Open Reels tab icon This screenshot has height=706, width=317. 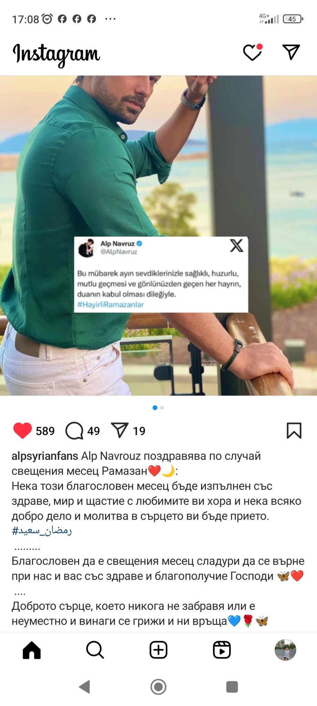pos(222,650)
